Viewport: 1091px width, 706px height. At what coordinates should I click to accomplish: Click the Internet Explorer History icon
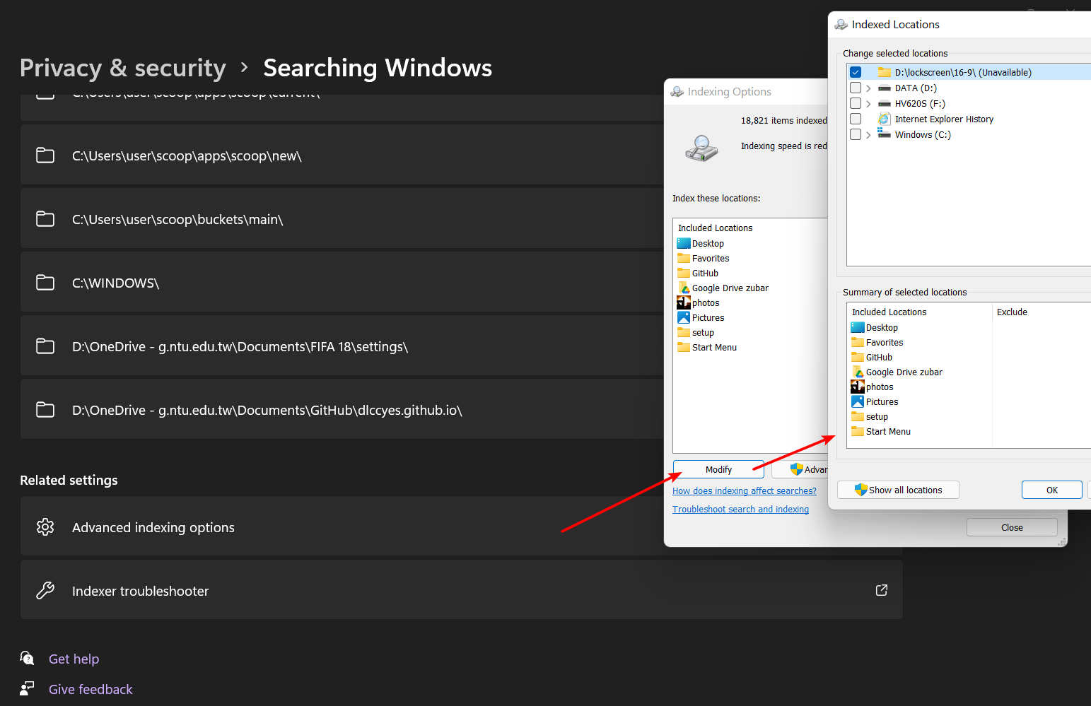(884, 119)
